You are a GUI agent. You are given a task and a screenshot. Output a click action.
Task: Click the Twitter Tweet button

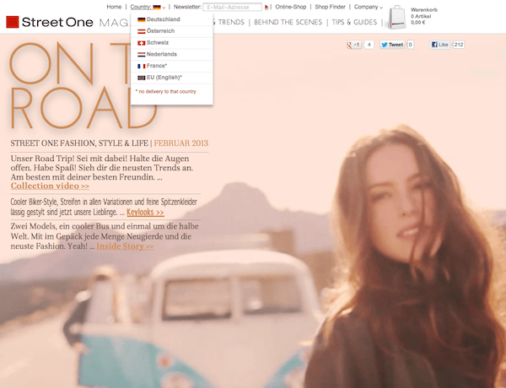click(392, 45)
